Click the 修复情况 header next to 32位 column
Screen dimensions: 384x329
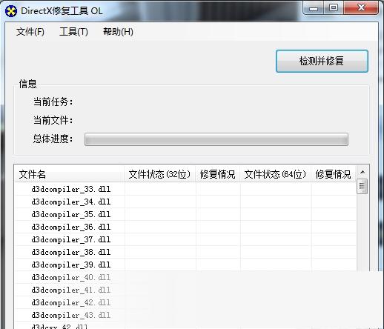tap(218, 174)
